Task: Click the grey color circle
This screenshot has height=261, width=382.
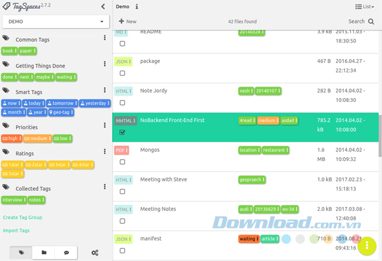Action: tap(300, 239)
